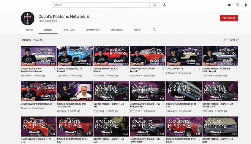Open options menu for 70 C10 Reveal
The width and height of the screenshot is (251, 144).
click(163, 69)
